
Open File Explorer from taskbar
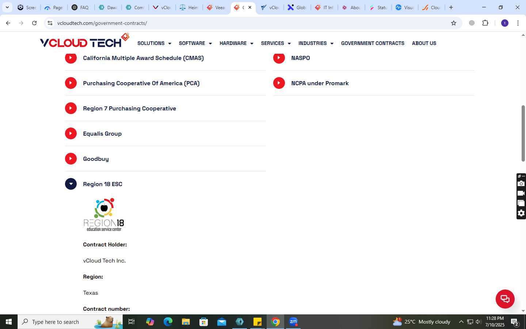pyautogui.click(x=186, y=322)
